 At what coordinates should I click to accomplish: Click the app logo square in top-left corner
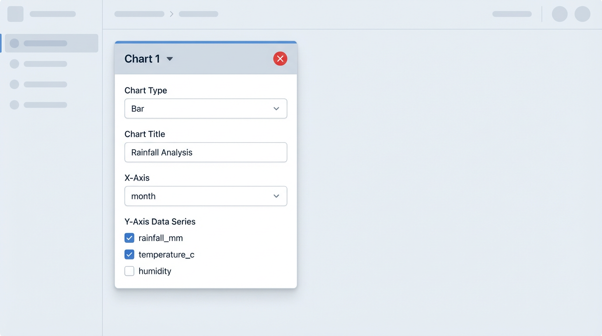pos(15,14)
